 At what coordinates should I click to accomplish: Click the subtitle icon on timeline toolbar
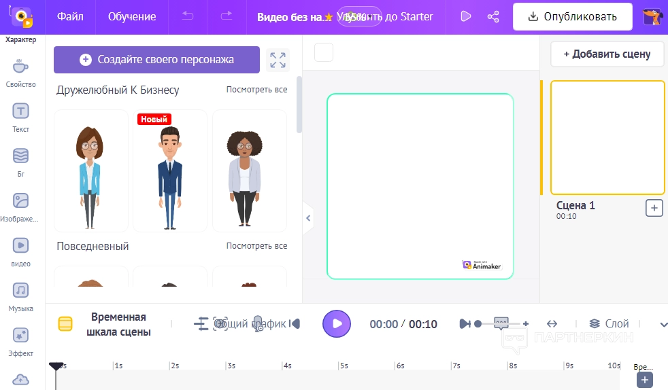(501, 322)
